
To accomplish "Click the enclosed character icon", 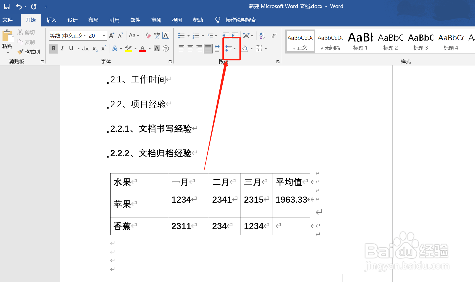I will pos(166,48).
